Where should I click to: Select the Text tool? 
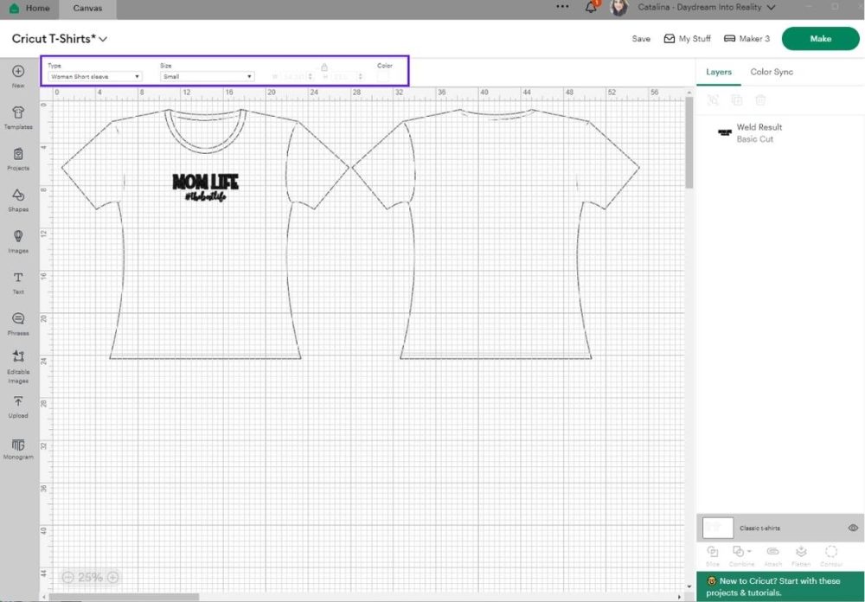tap(18, 281)
